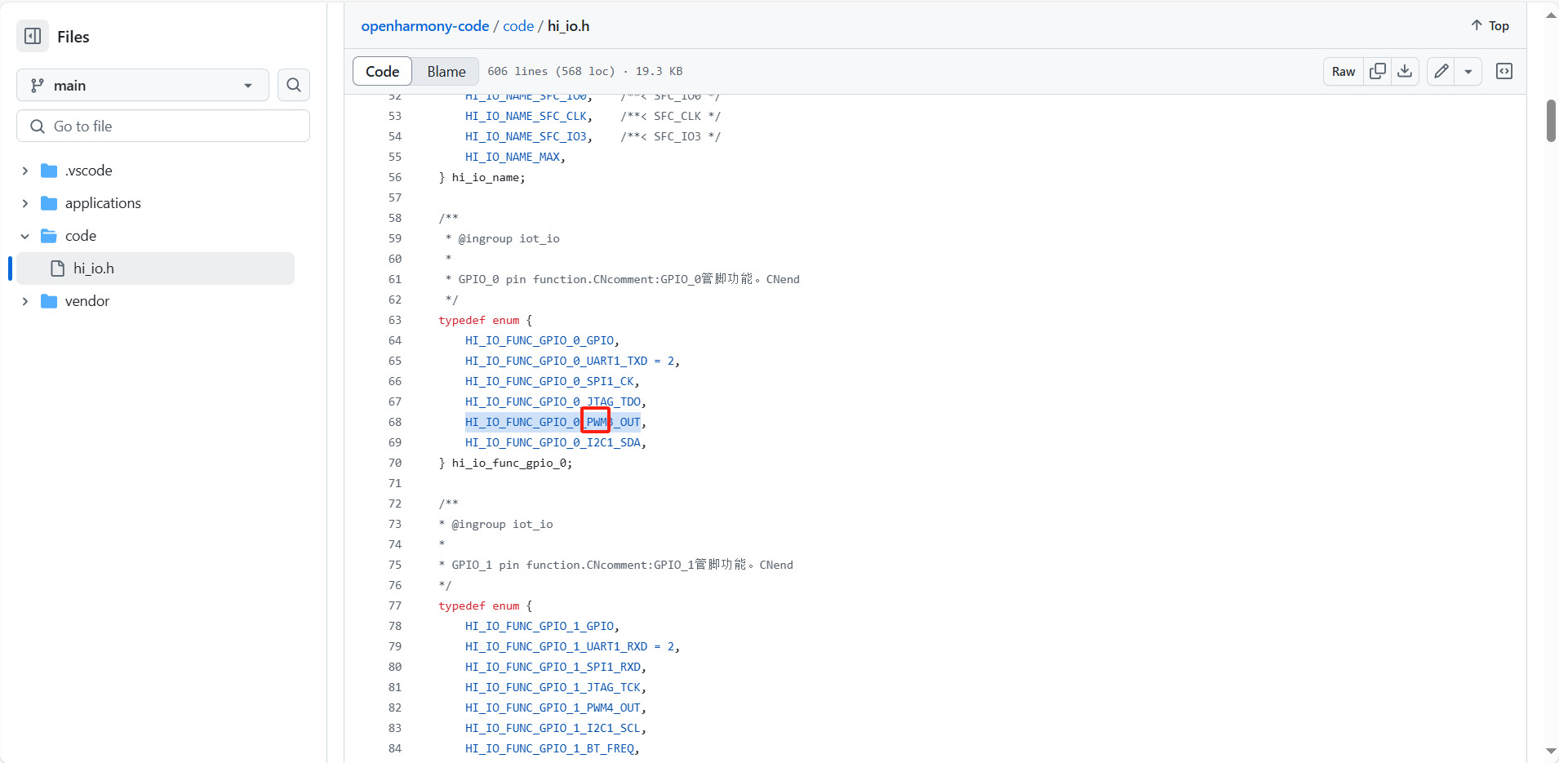Screen dimensions: 1559x763
Task: Select the Code view tab
Action: point(382,71)
